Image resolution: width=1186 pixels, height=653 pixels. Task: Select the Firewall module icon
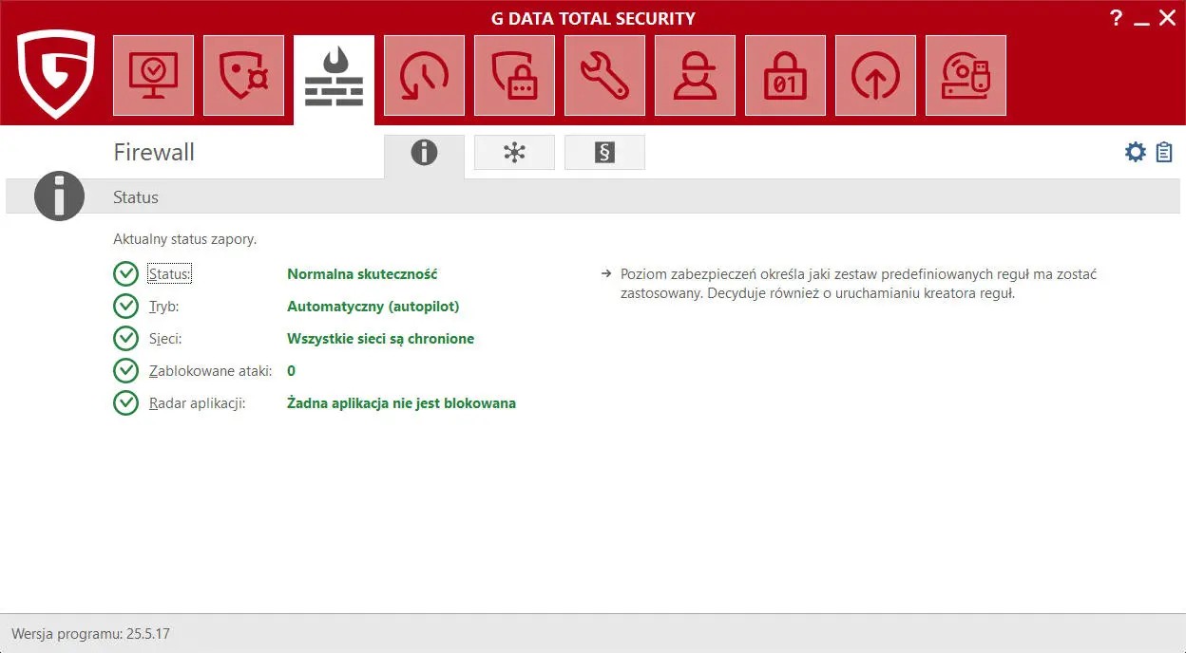pos(334,75)
